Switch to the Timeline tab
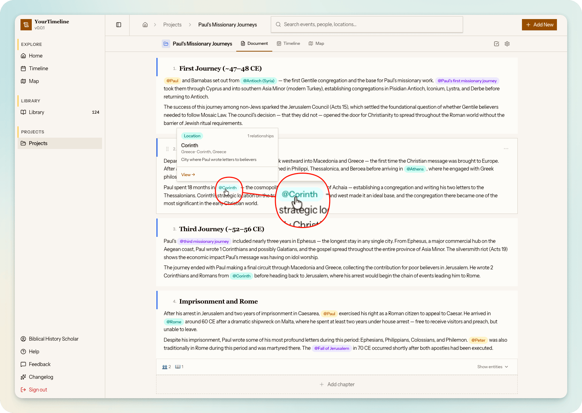 289,44
